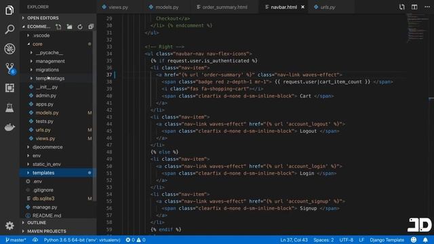The height and width of the screenshot is (244, 434).
Task: Open tests.py in the file tree
Action: click(44, 121)
